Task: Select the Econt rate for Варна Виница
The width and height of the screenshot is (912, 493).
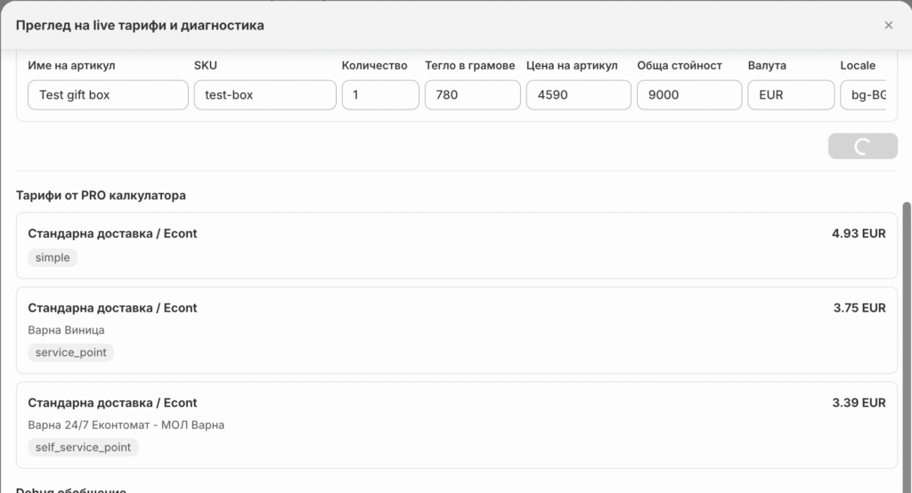Action: (x=457, y=329)
